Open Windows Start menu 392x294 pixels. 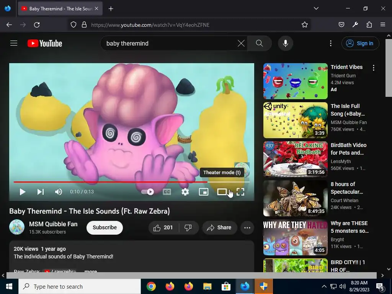(9, 286)
